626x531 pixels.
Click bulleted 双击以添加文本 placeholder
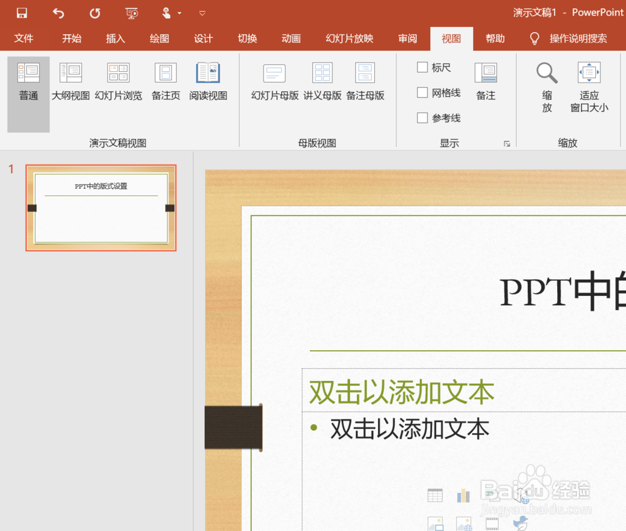[x=409, y=429]
